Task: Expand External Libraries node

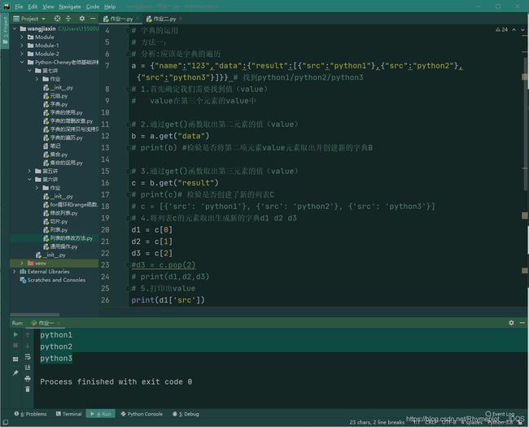Action: click(15, 272)
